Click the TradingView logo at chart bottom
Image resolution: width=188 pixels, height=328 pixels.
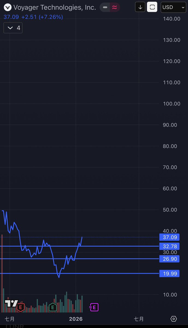(11, 303)
